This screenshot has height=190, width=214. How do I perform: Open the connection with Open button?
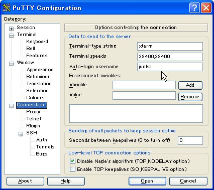[x=147, y=181]
